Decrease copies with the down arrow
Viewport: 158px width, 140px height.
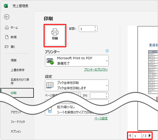point(95,30)
